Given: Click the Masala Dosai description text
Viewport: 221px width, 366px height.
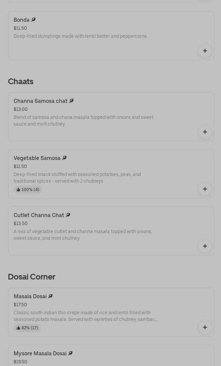Looking at the screenshot, I should [x=86, y=316].
